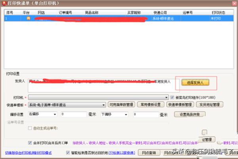Viewport: 238px width, 159px height.
Task: Click 常用模板设置 button
Action: 151,105
